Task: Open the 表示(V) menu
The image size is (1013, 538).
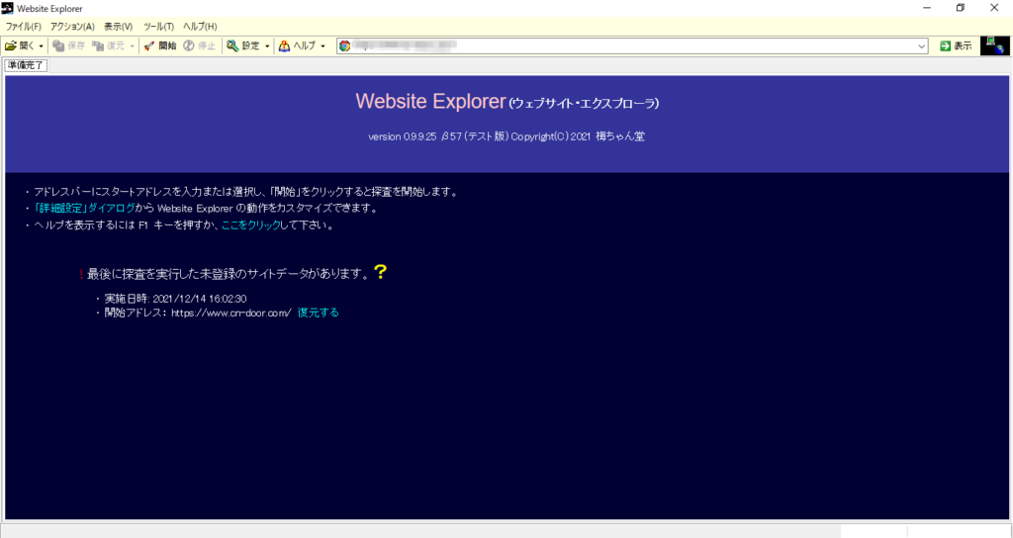Action: [x=119, y=27]
